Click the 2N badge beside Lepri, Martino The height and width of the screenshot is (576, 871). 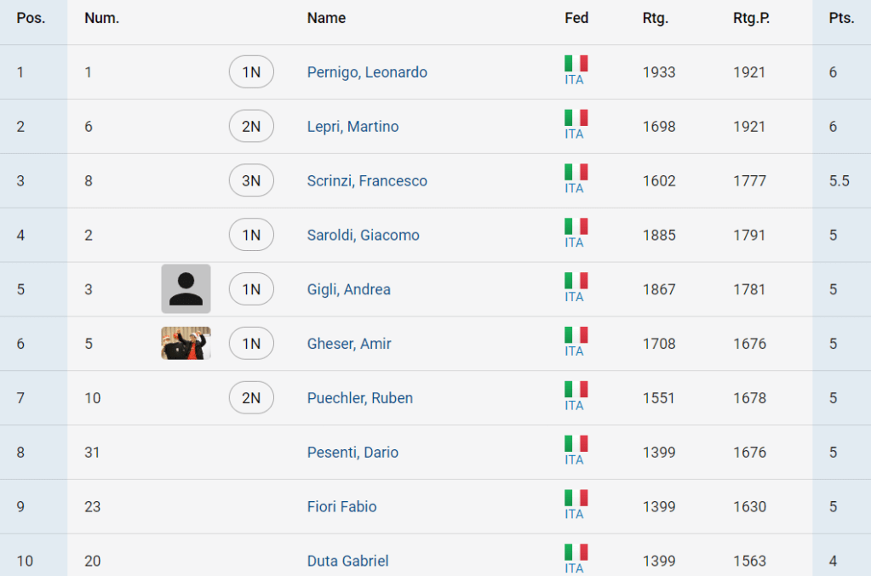click(251, 127)
